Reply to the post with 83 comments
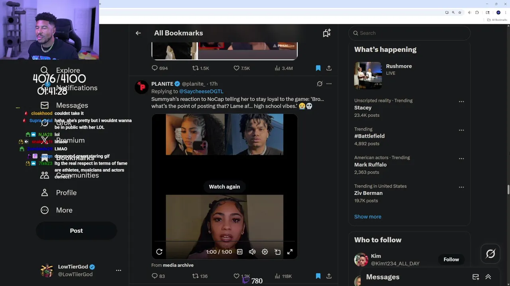This screenshot has height=286, width=510. click(x=158, y=276)
